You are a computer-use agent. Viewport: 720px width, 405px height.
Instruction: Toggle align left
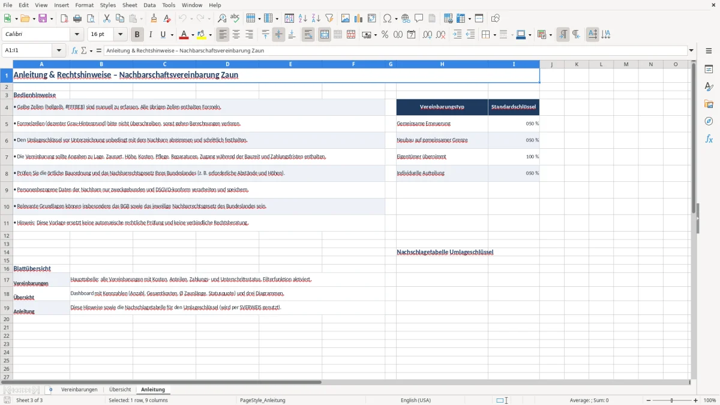click(223, 35)
